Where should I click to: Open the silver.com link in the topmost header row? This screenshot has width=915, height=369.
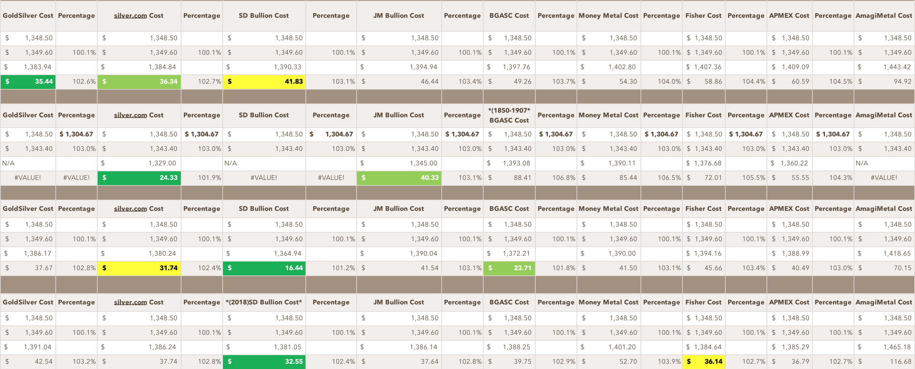pyautogui.click(x=130, y=15)
